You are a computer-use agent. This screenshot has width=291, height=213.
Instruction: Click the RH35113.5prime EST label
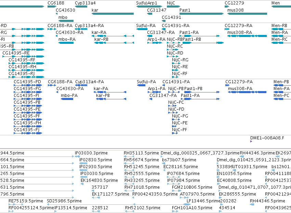point(142,153)
